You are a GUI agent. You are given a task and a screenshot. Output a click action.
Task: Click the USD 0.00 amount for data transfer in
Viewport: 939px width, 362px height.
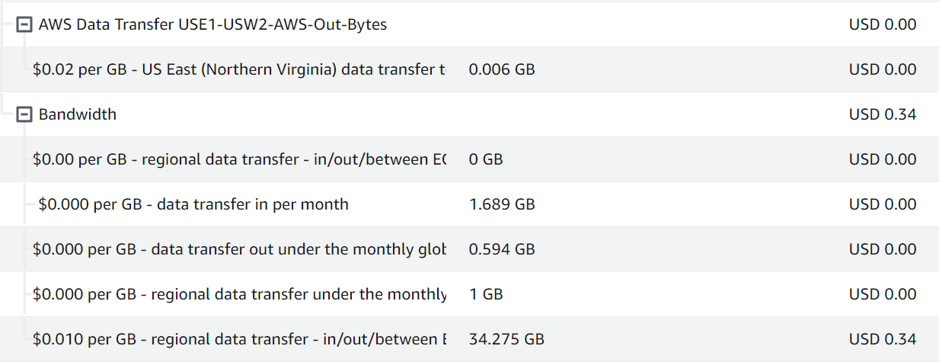[883, 204]
